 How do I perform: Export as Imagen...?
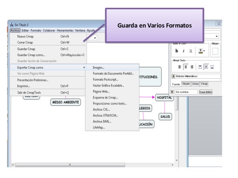(112, 68)
